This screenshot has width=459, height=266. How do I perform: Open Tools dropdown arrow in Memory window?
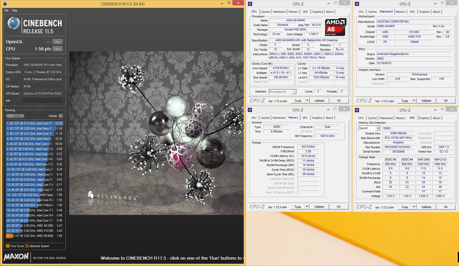coord(307,207)
